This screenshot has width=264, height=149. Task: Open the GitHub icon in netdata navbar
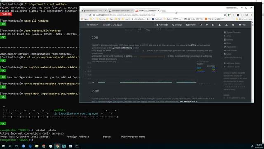click(200, 25)
